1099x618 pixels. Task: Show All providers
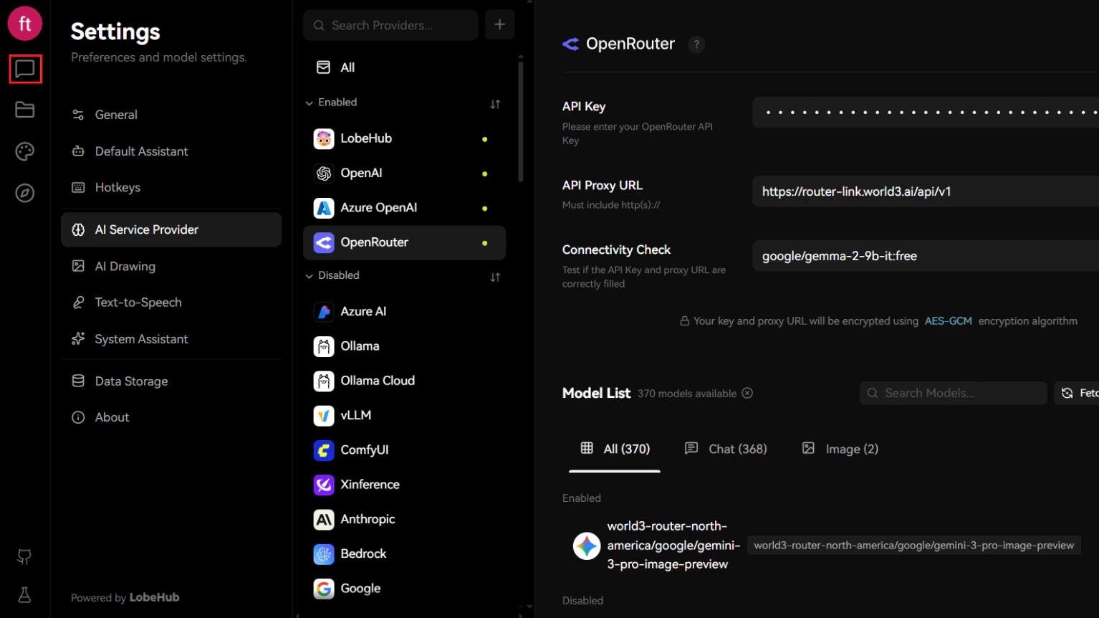[404, 67]
